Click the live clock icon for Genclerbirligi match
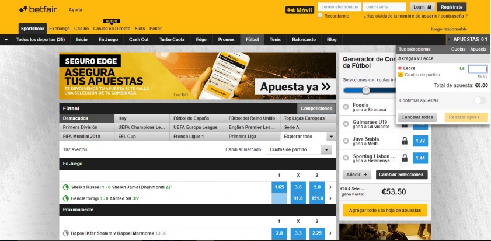 tap(66, 198)
